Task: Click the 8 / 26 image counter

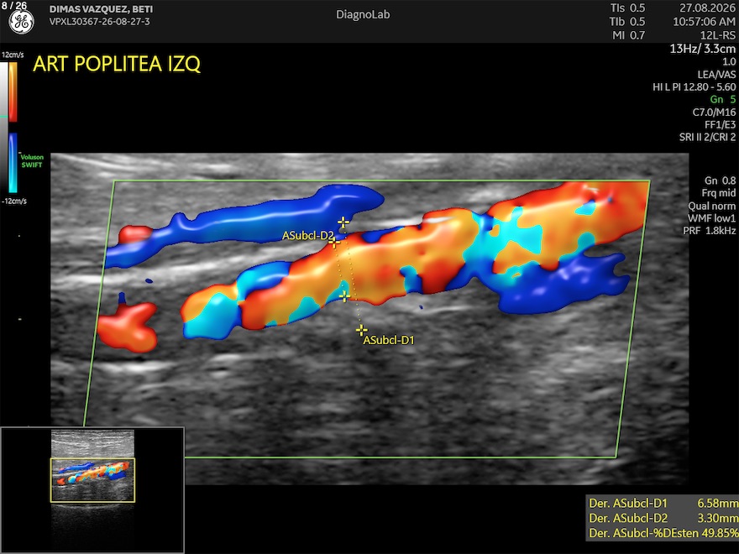Action: [14, 6]
